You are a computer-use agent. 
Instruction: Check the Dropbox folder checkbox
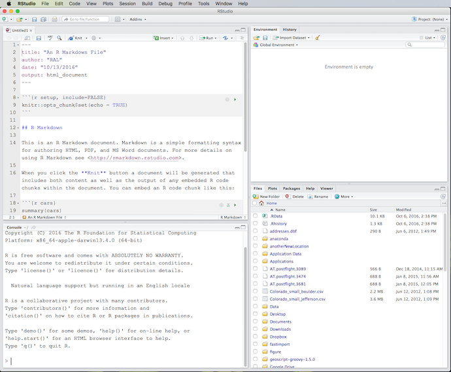pos(255,336)
